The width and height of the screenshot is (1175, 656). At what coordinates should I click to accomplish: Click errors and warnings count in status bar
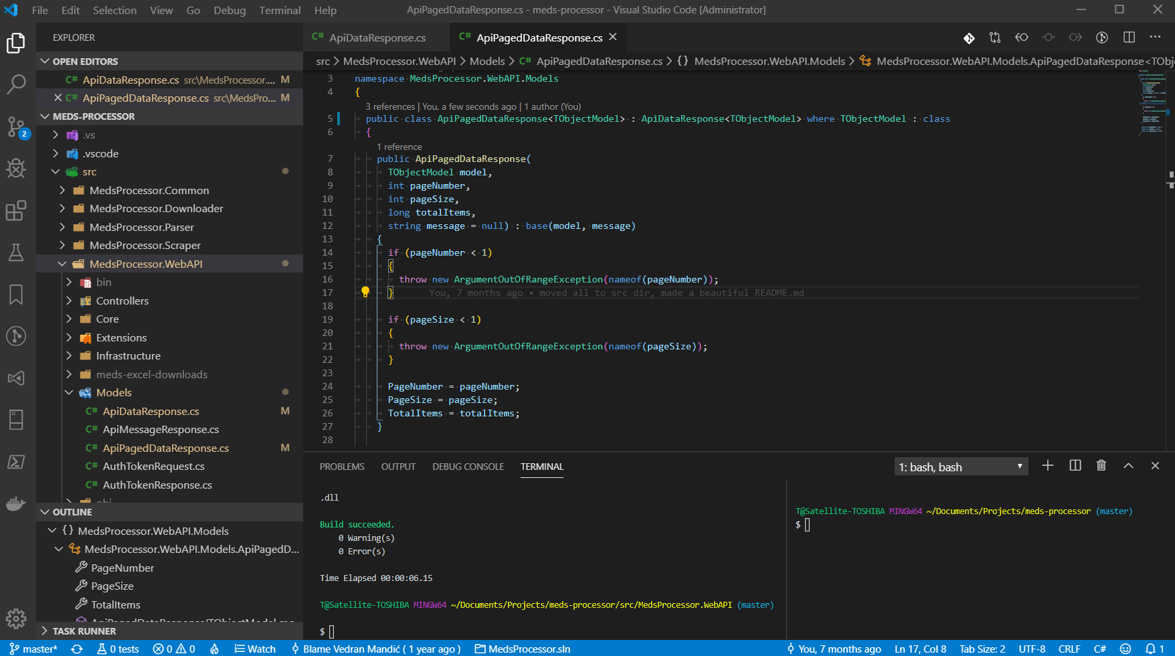tap(174, 649)
